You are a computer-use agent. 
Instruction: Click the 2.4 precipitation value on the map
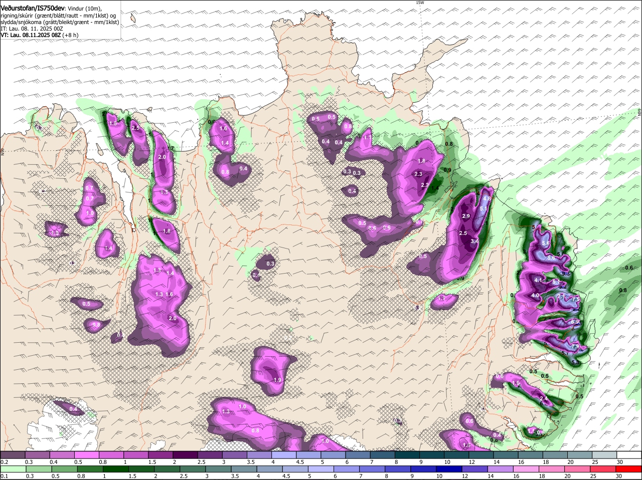click(543, 398)
